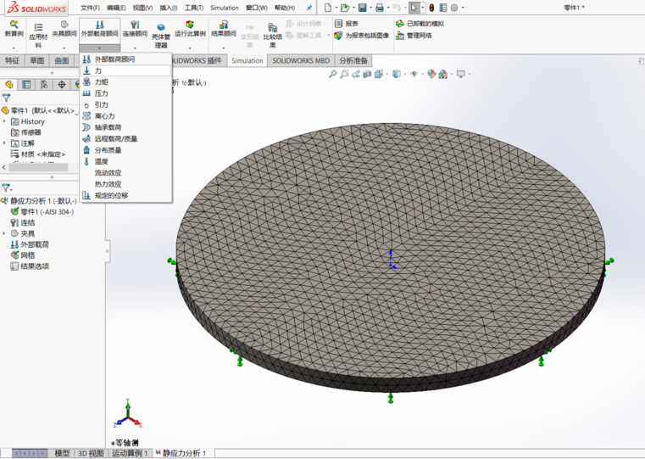Viewport: 645px width, 459px height.
Task: Expand the 注解 (Annotations) tree node
Action: 4,143
